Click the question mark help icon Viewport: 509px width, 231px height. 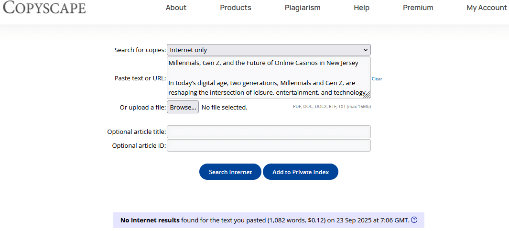coord(414,220)
